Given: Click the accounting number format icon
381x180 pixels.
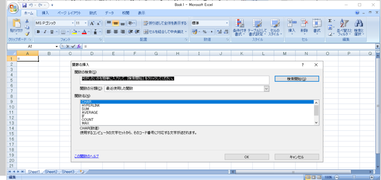Looking at the screenshot, I should click(194, 32).
